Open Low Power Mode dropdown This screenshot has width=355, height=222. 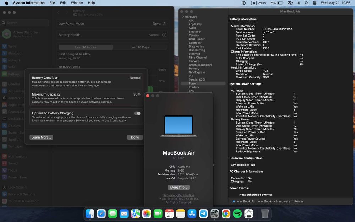(159, 23)
